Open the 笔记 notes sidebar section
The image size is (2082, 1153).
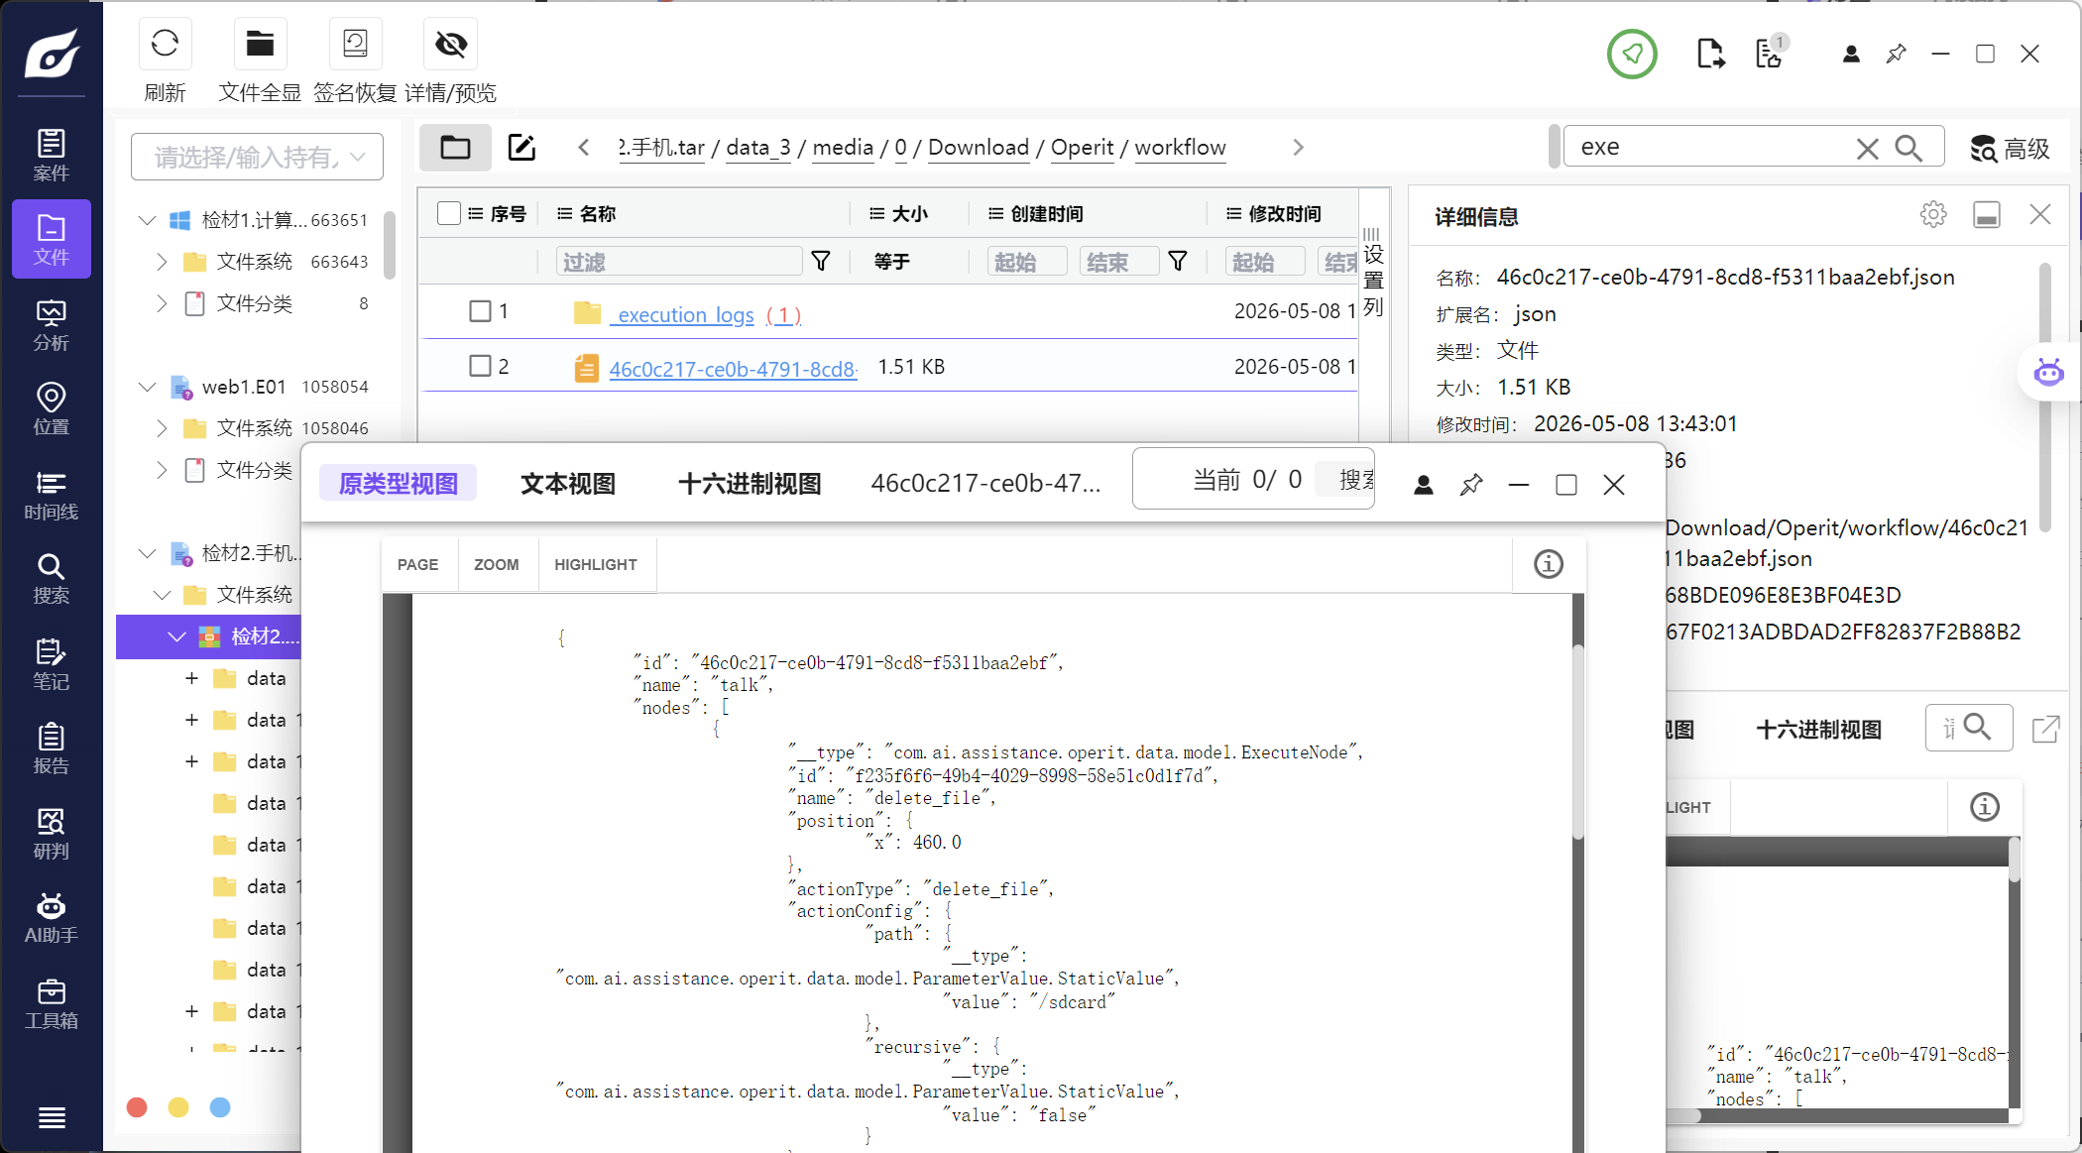point(52,664)
